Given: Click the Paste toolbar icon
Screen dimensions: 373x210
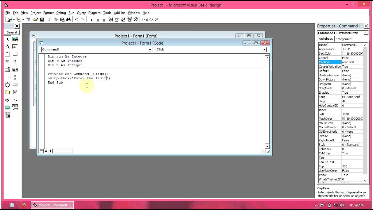Looking at the screenshot, I should 62,20.
